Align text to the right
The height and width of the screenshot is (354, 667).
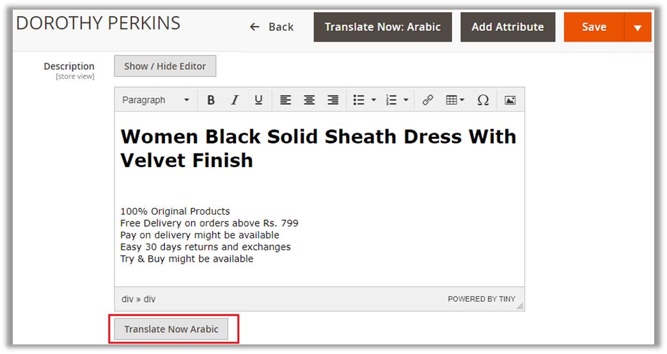coord(333,100)
